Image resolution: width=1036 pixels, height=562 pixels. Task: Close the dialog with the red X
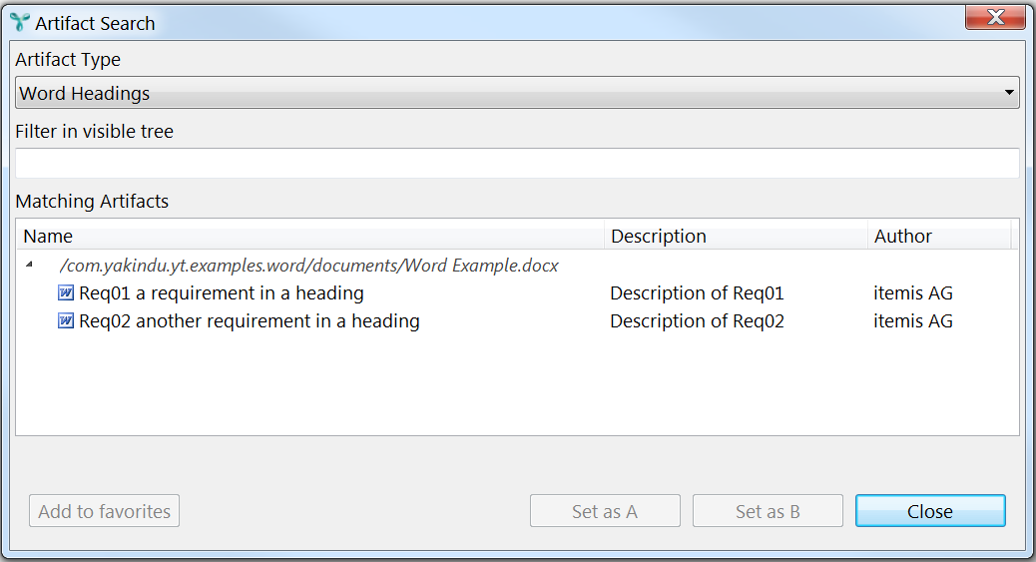pos(995,17)
